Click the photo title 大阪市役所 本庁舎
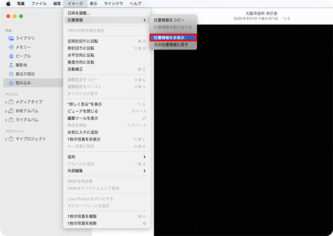333x236 pixels. pyautogui.click(x=262, y=14)
